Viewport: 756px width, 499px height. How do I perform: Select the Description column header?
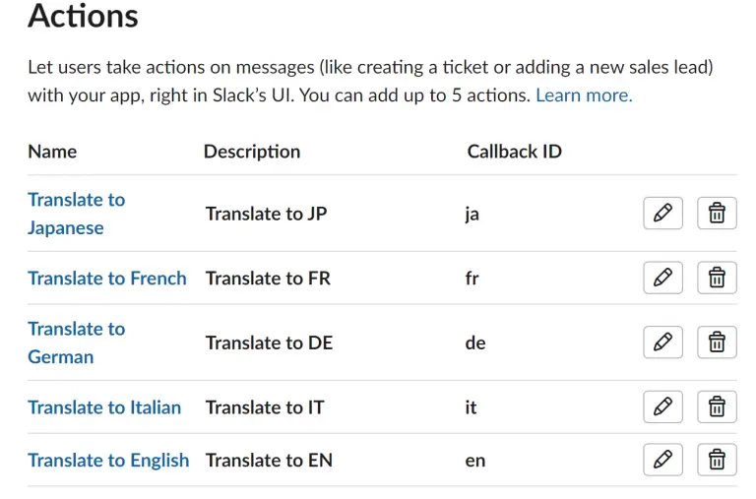pos(252,152)
